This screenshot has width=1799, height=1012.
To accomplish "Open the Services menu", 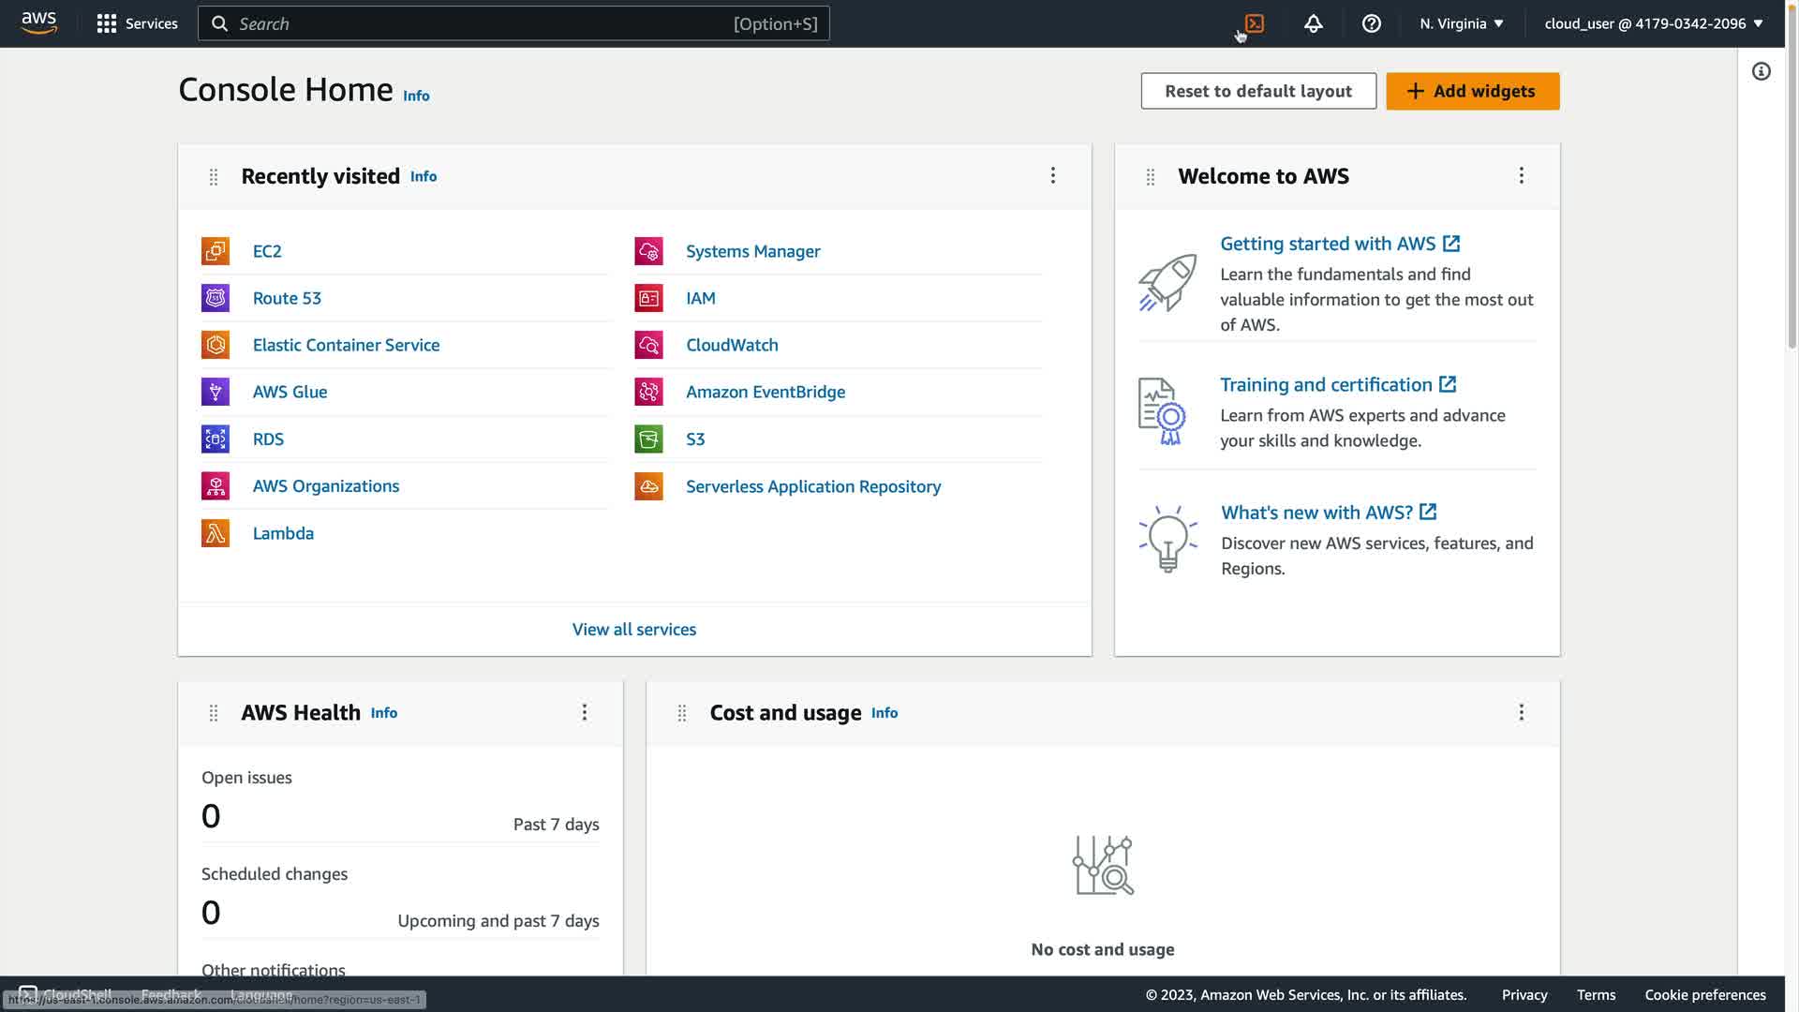I will [137, 23].
